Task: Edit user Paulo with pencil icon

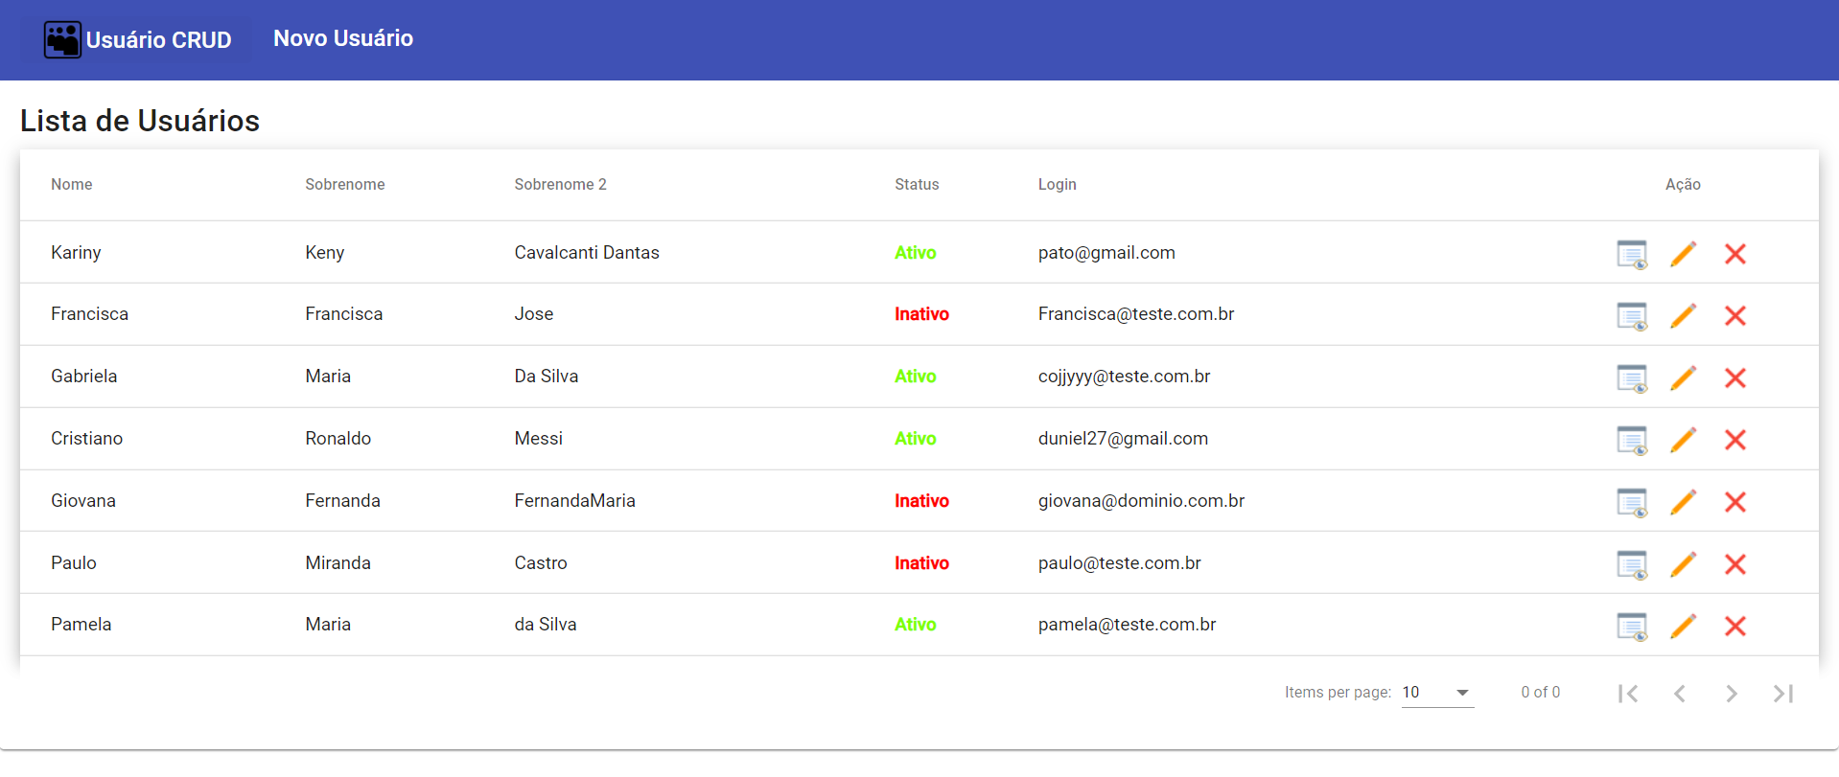Action: 1684,564
